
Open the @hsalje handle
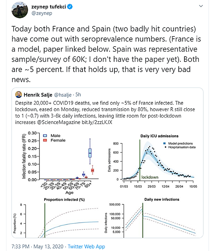point(63,95)
